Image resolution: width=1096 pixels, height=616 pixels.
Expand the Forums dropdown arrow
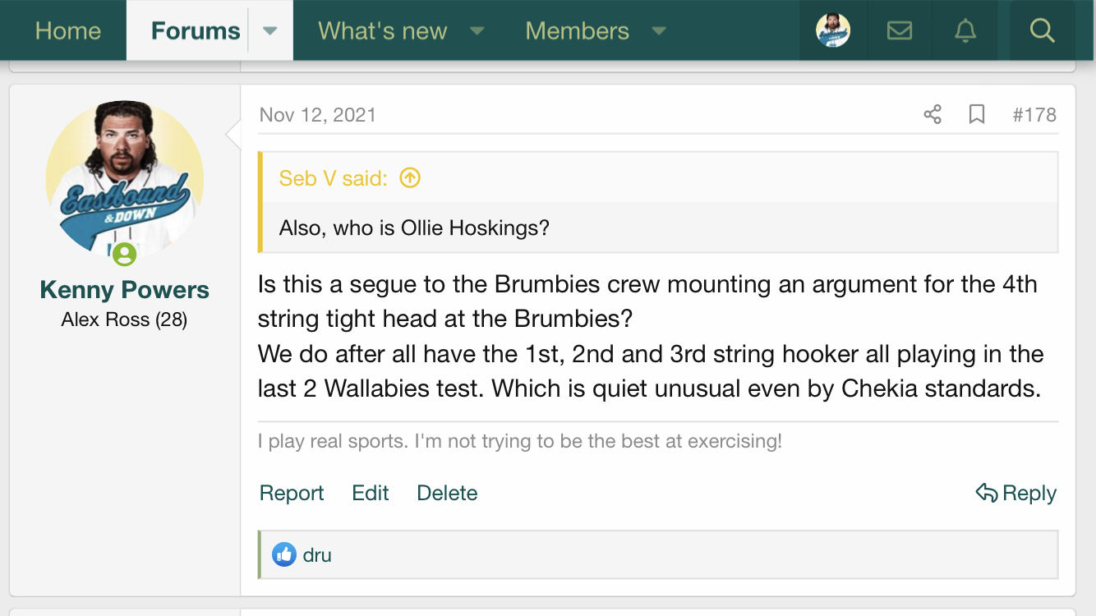point(270,31)
